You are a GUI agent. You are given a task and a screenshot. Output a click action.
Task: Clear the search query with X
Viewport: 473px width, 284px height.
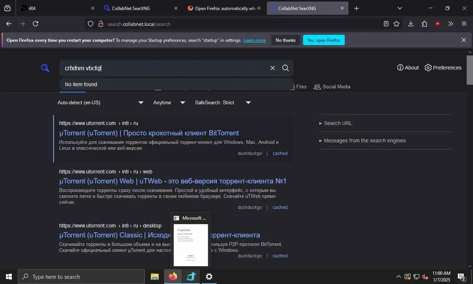pos(273,68)
